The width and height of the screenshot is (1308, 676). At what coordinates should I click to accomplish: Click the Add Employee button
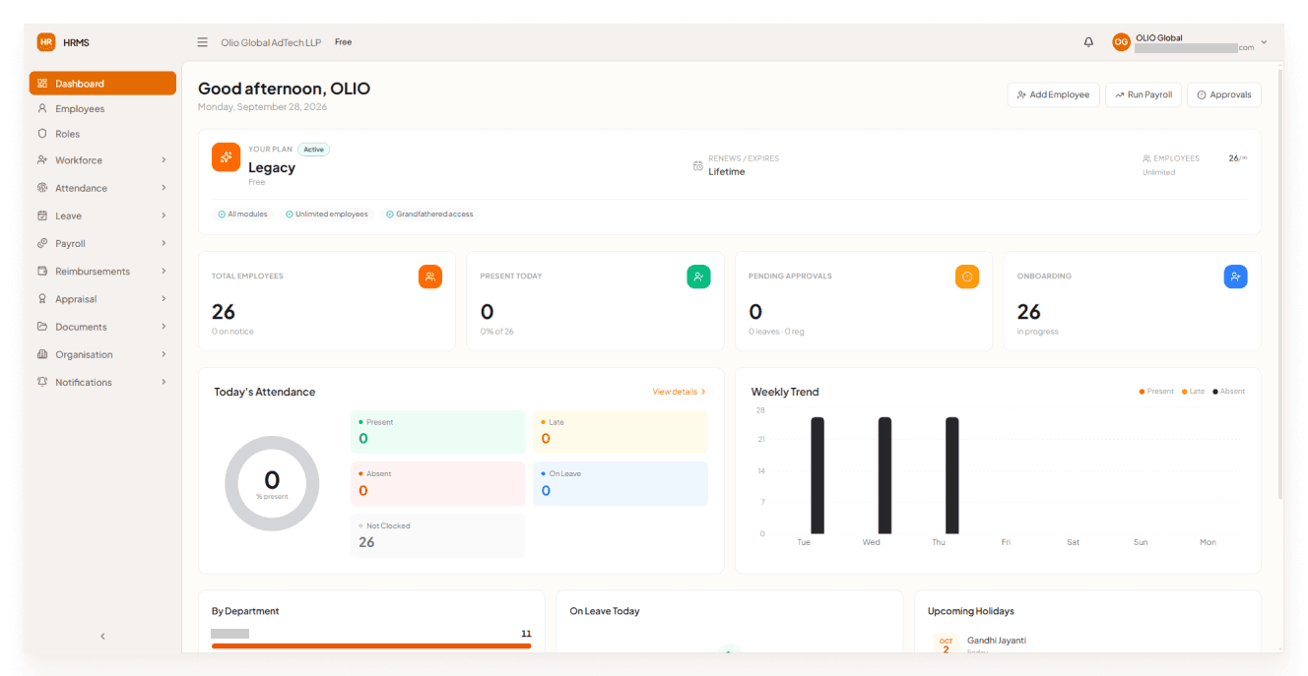click(1053, 94)
